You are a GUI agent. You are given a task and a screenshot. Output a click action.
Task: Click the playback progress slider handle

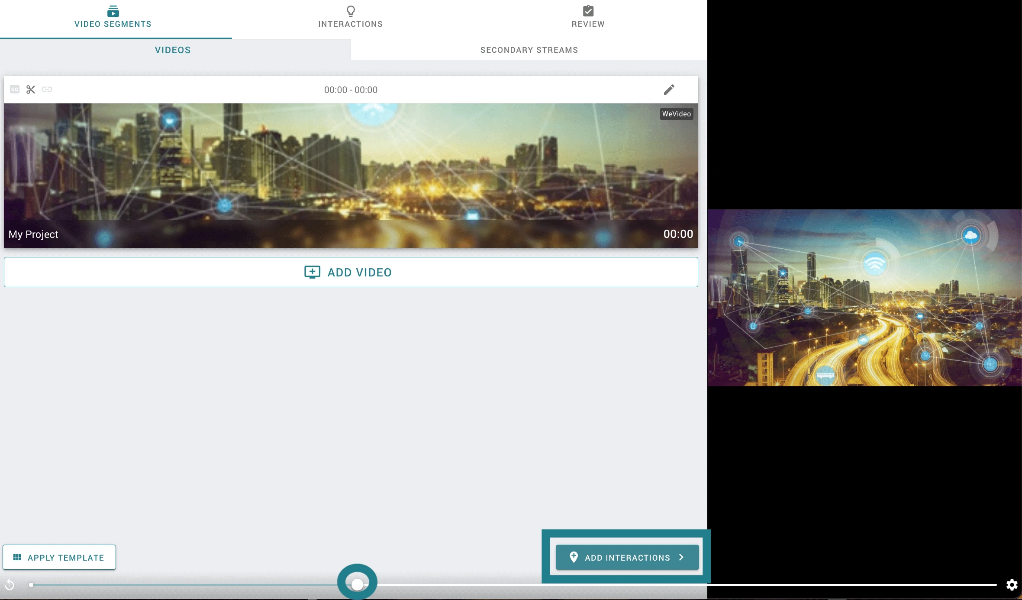click(357, 584)
